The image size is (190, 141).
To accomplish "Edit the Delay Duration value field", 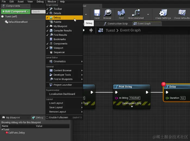I will point(183,98).
